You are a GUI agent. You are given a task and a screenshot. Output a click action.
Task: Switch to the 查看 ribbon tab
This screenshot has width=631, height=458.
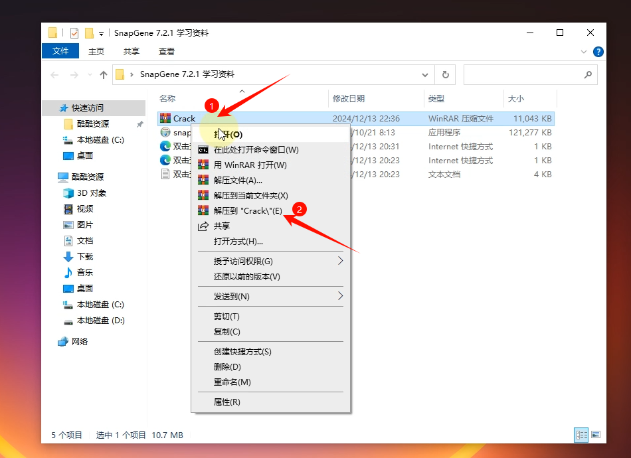166,51
